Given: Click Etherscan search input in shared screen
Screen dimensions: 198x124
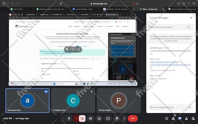Looking at the screenshot, I should [x=93, y=22].
